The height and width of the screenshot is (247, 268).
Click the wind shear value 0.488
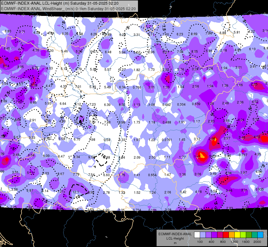(167, 122)
